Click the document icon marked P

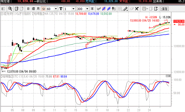[156, 9]
